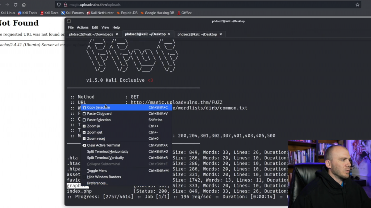The width and height of the screenshot is (371, 208).
Task: Click the browser home icon
Action: point(24,5)
